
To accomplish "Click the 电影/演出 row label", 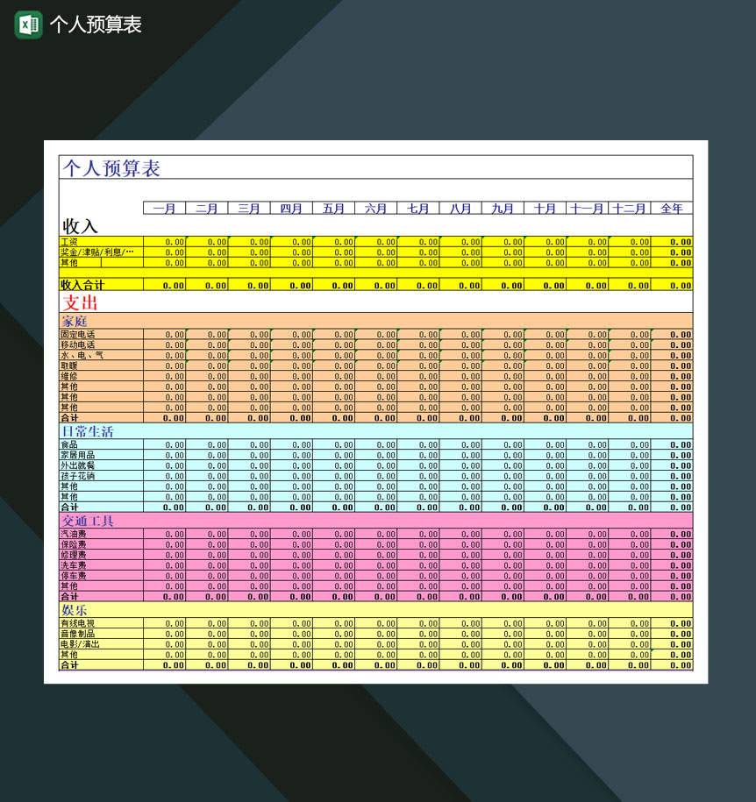I will pyautogui.click(x=76, y=644).
